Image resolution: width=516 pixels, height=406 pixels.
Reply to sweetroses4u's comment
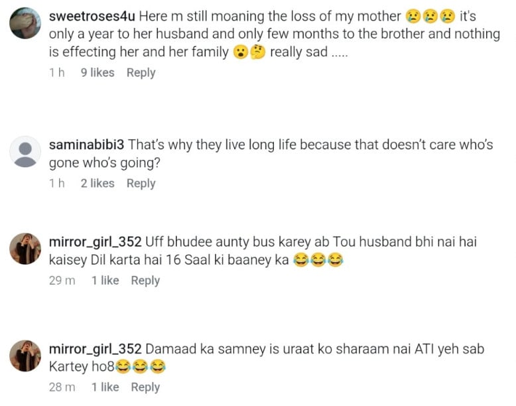point(141,73)
